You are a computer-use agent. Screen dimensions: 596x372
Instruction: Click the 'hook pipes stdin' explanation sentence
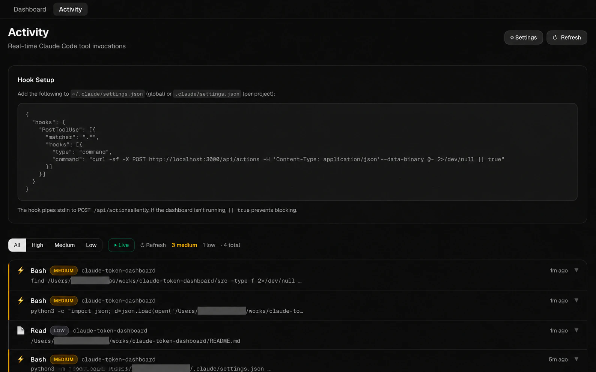pyautogui.click(x=157, y=210)
